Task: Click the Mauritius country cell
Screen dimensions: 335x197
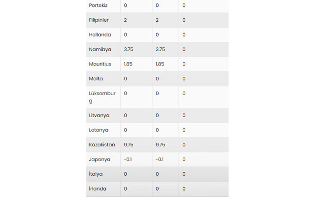Action: tap(100, 64)
